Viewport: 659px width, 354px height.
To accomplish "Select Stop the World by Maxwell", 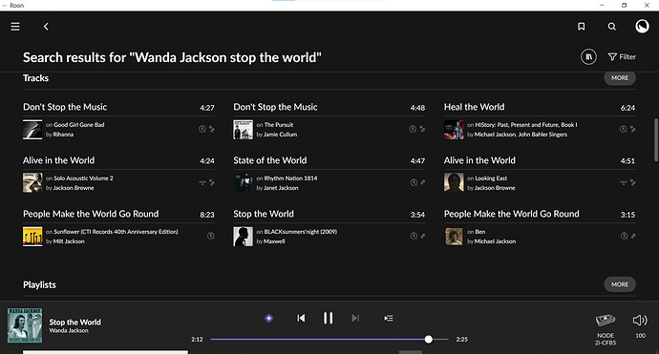I will 264,214.
